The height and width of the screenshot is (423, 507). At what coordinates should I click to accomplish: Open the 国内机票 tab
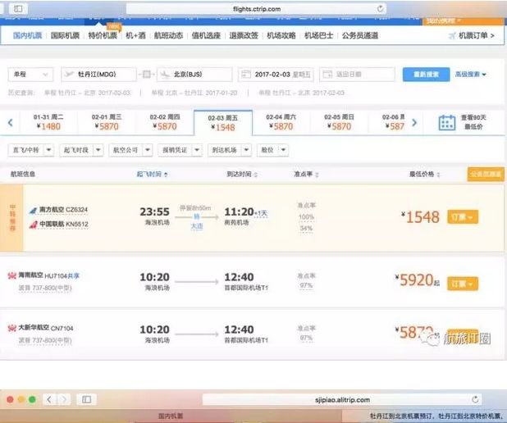coord(28,35)
